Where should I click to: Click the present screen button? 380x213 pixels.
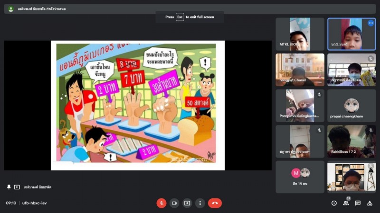point(187,203)
